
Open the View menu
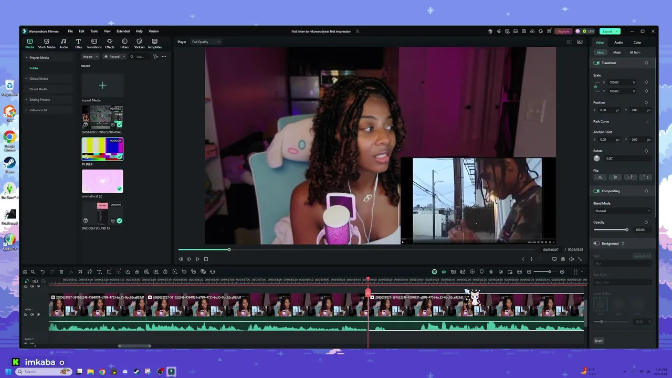tap(107, 31)
